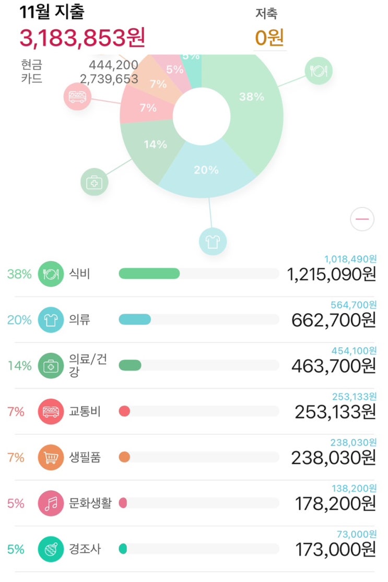Tap the total spending 3,183,853원

[x=82, y=38]
